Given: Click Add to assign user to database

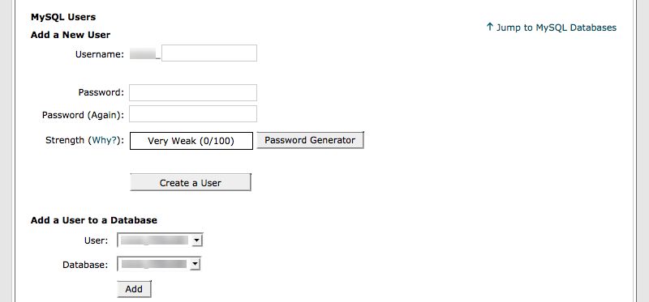Looking at the screenshot, I should [134, 289].
